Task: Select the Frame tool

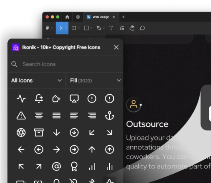Action: tap(74, 28)
